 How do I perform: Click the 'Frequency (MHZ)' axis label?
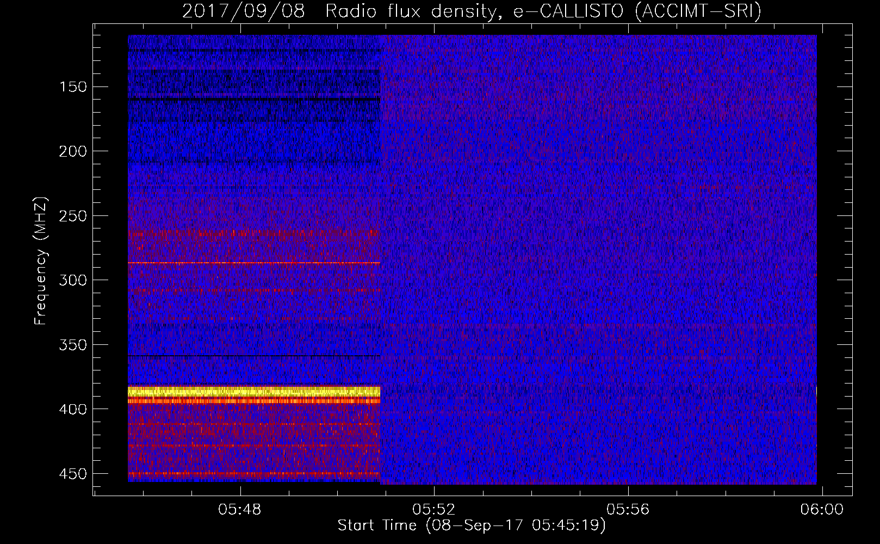click(41, 261)
